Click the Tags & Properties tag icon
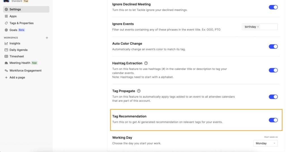The height and width of the screenshot is (152, 290). [6, 23]
